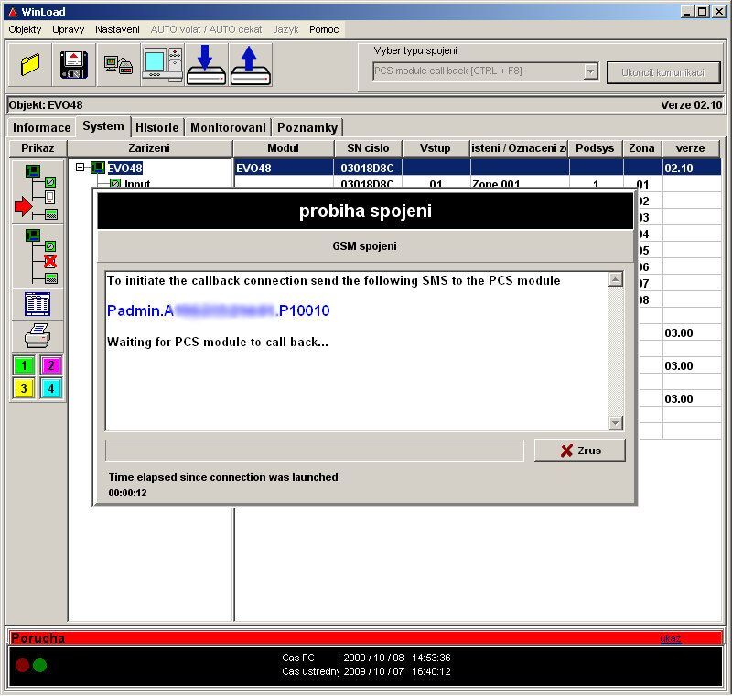Viewport: 732px width, 696px height.
Task: Open the Nastaveni menu
Action: coord(117,29)
